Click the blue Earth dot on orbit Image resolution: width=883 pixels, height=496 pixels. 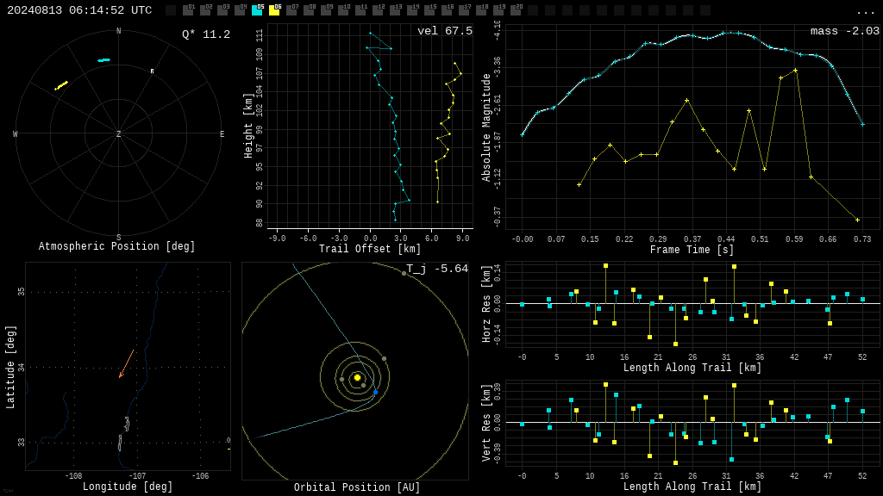pyautogui.click(x=376, y=392)
